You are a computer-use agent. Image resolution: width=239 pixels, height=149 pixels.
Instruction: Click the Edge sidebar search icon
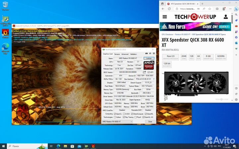tap(236, 15)
